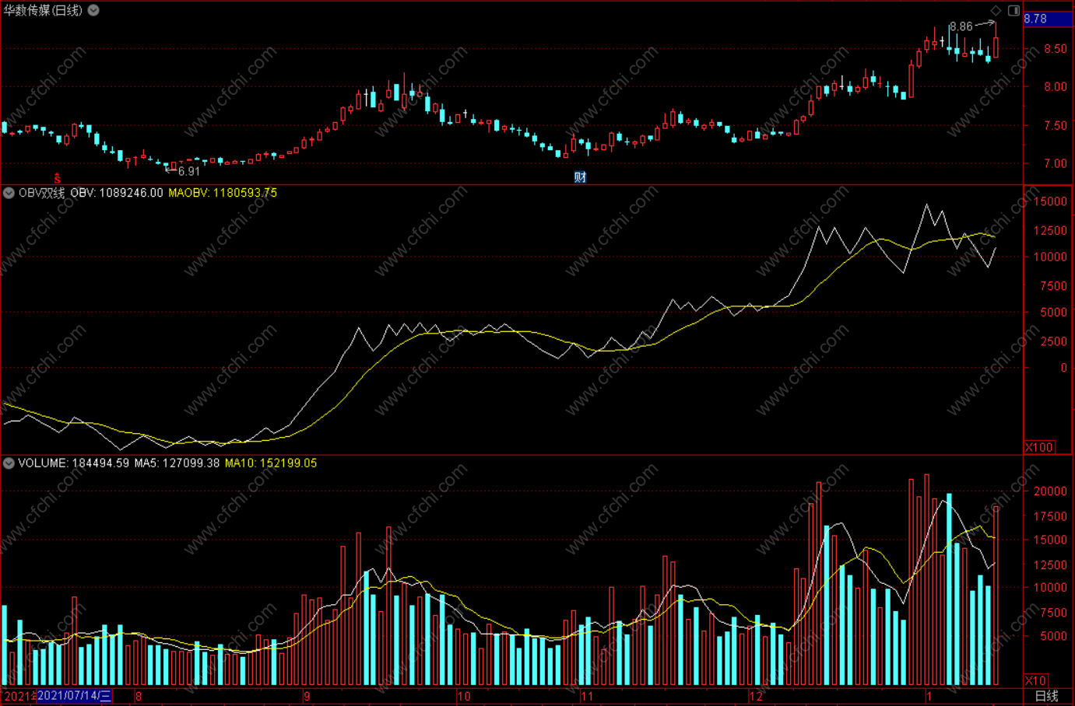Select the 日线 period label at bottom-right
The image size is (1075, 706).
[1046, 696]
